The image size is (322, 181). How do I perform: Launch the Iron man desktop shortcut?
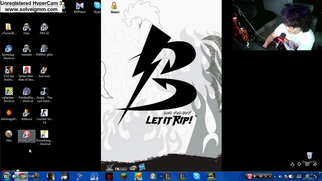44,72
